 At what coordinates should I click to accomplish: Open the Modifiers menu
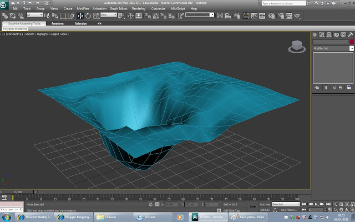pos(83,9)
